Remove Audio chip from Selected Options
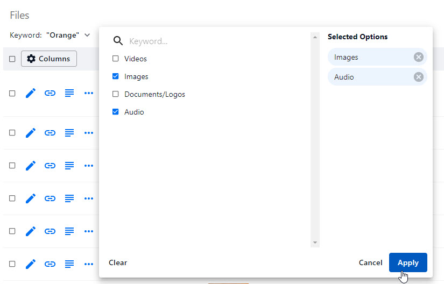The width and height of the screenshot is (444, 284). 418,77
